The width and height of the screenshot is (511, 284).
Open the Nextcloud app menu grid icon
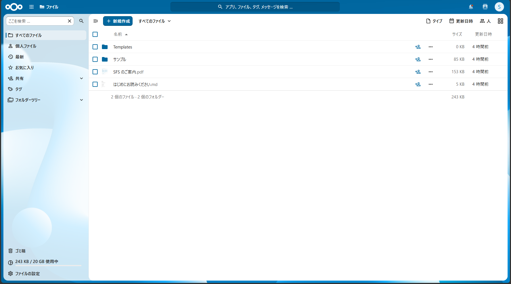[32, 7]
